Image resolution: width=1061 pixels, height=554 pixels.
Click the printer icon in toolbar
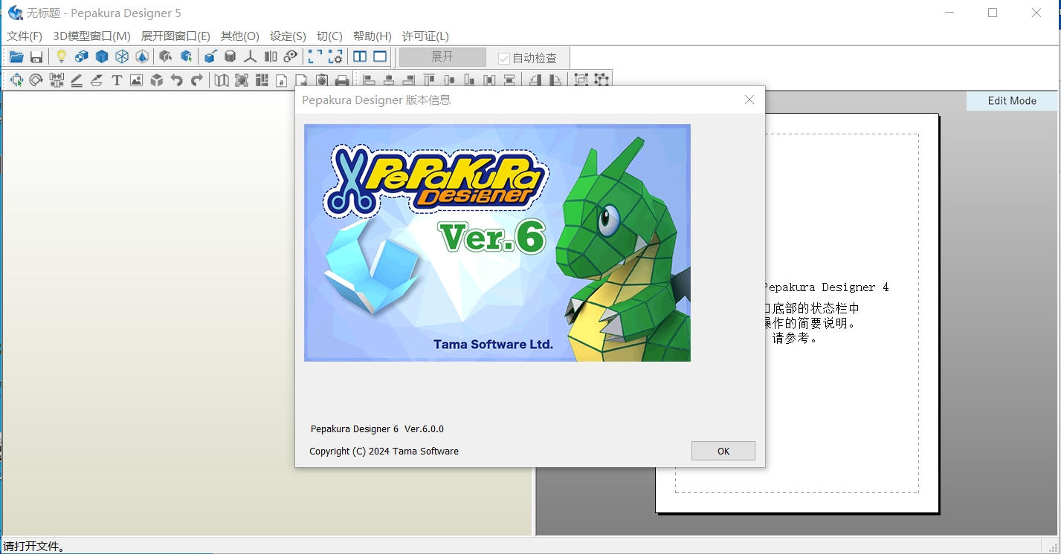click(342, 80)
